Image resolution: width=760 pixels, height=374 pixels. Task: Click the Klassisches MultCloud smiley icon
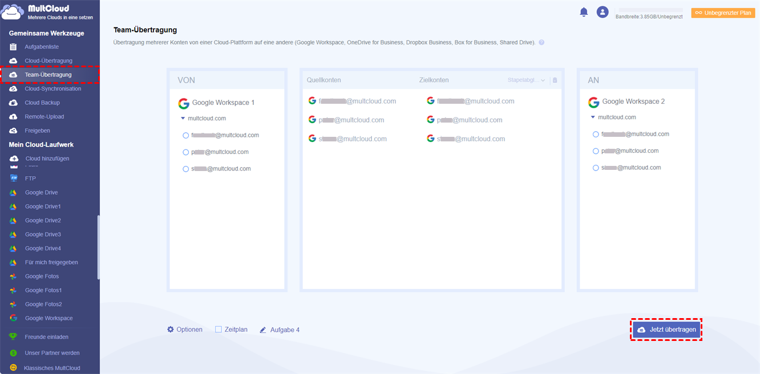tap(13, 368)
